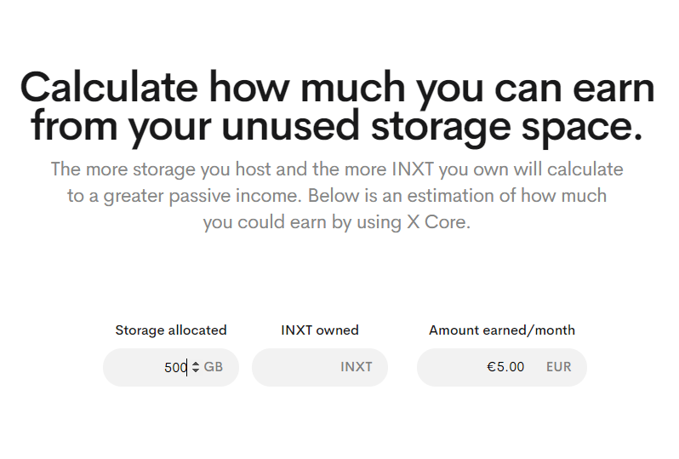Click the INXT unit label in field
The image size is (679, 459).
pyautogui.click(x=356, y=367)
